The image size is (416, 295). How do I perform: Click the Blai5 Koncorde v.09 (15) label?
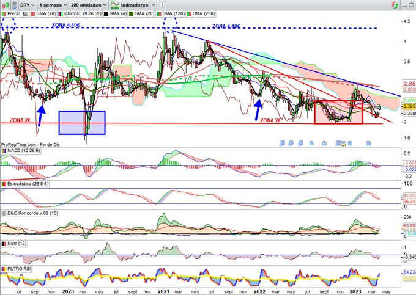(30, 213)
